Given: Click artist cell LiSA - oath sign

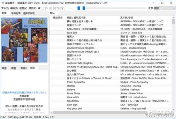Looking at the screenshot, I should 129,105.
